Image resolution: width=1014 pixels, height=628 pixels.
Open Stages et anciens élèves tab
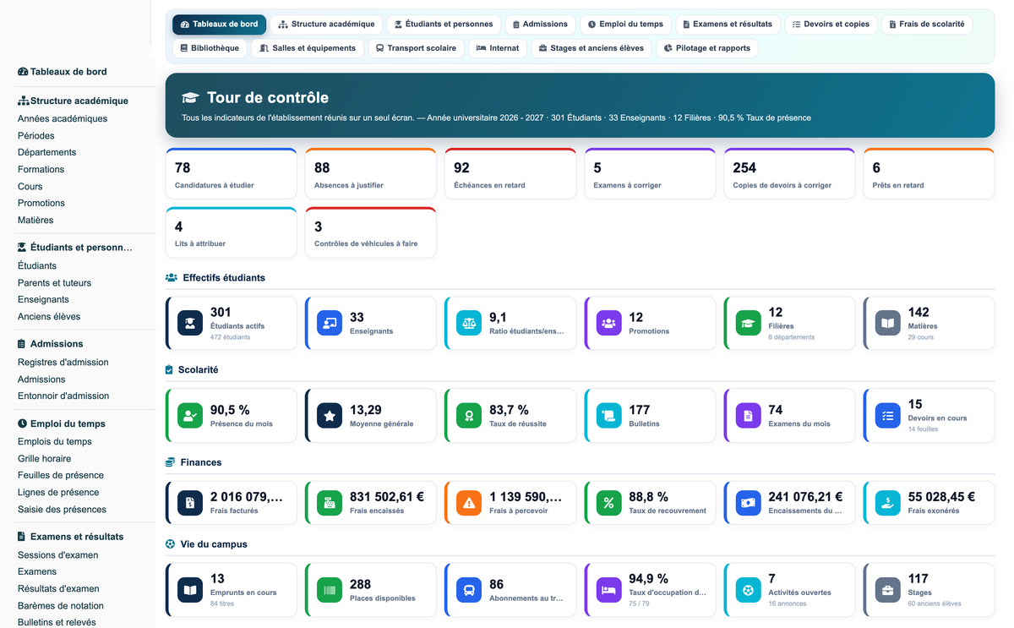coord(591,48)
